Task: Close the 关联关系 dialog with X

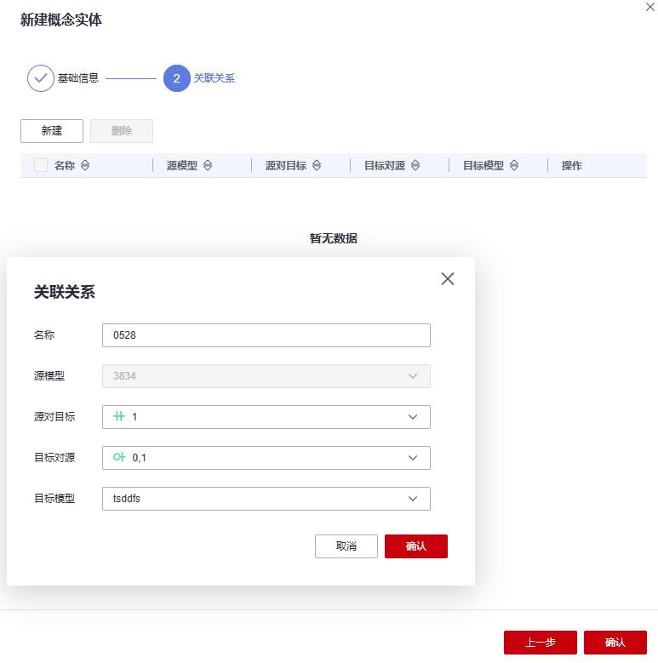Action: (x=448, y=278)
